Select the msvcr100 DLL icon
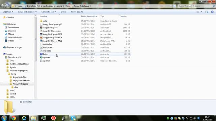The image size is (216, 121). coord(41,51)
